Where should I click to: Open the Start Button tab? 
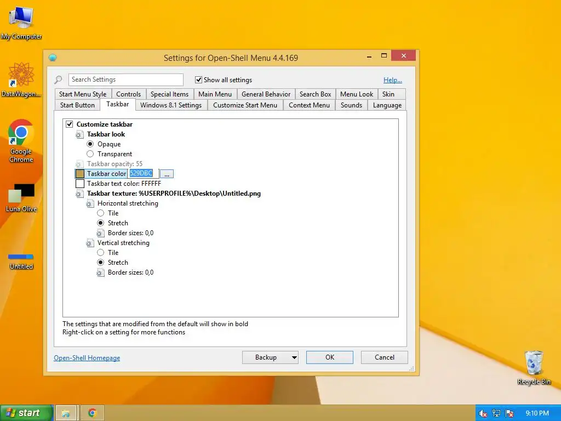tap(77, 105)
